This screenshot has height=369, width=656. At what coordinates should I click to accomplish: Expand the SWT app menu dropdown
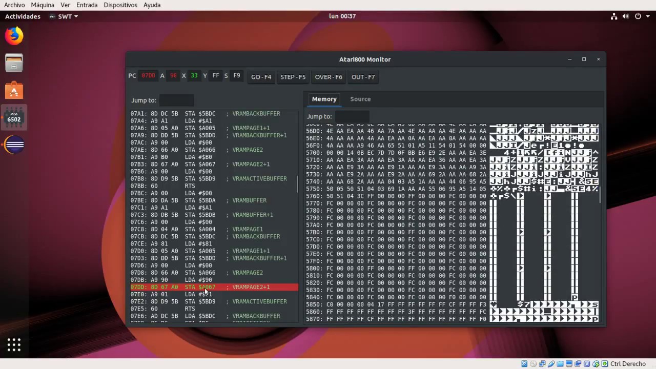coord(64,16)
